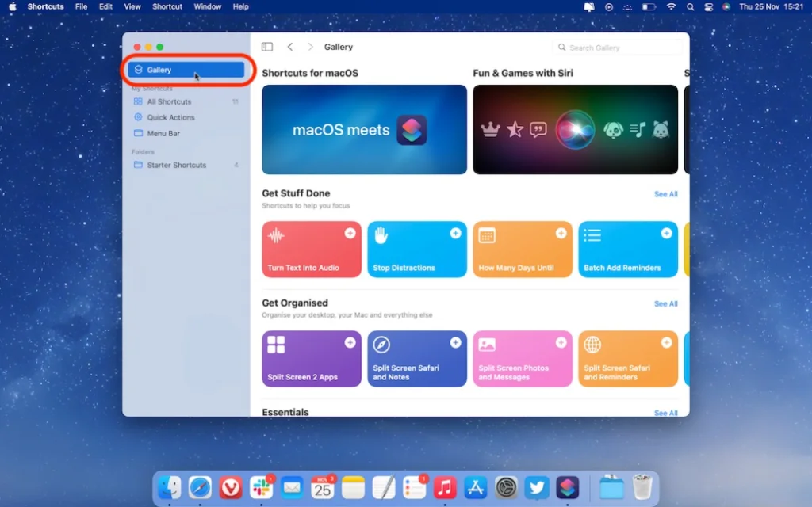Open the Starter Shortcuts folder

point(186,165)
